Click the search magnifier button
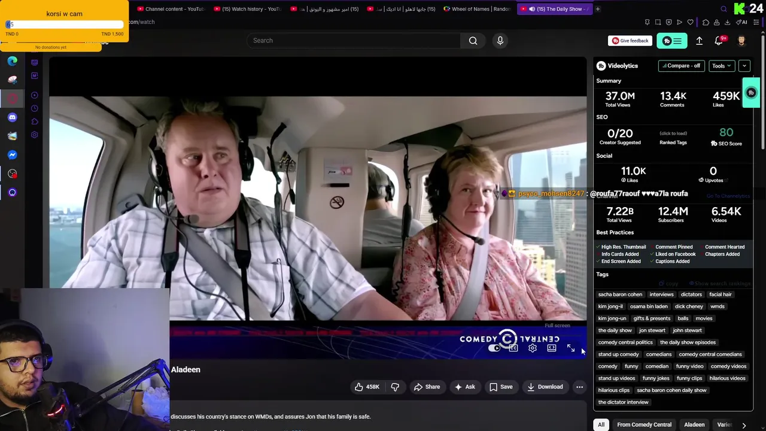766x431 pixels. (x=473, y=41)
